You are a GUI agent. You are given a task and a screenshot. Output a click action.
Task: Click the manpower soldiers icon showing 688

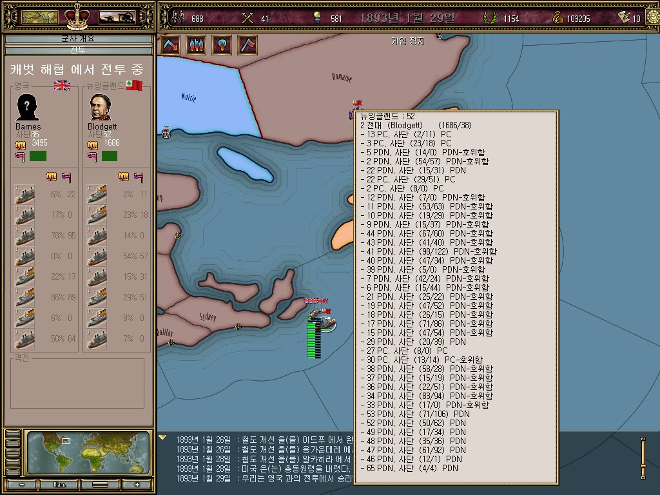[x=179, y=17]
